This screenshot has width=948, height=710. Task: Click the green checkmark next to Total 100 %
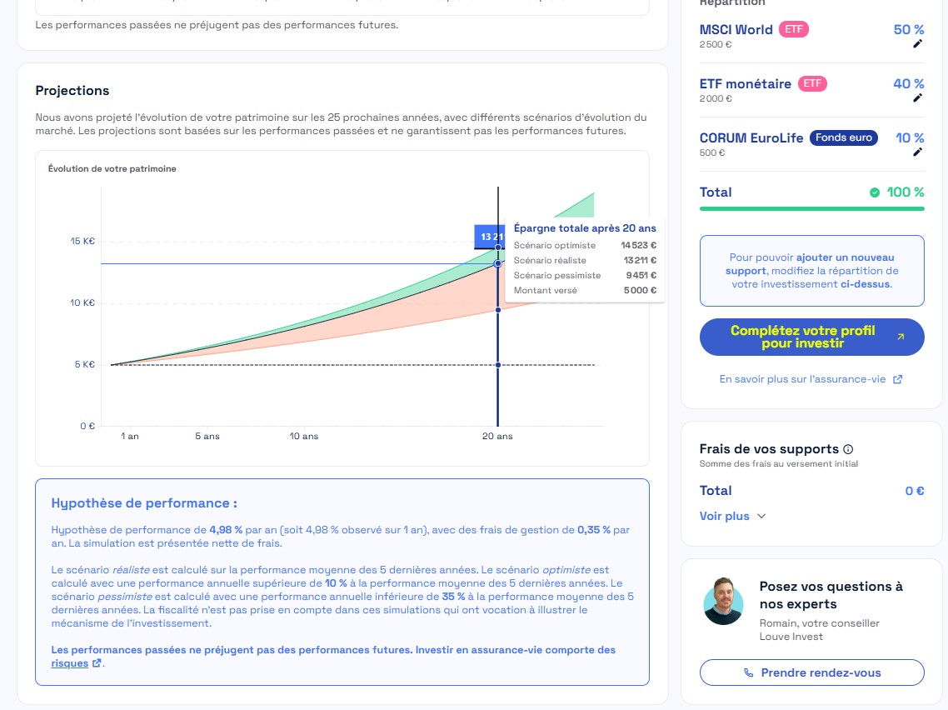tap(873, 192)
